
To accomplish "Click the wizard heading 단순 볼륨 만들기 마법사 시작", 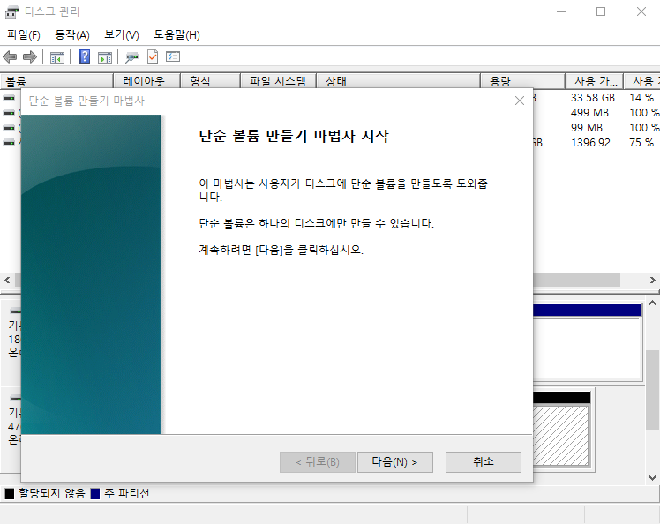I will [294, 136].
